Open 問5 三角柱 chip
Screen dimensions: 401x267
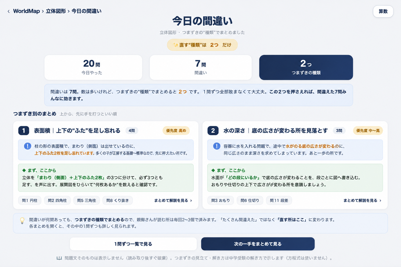(87, 201)
